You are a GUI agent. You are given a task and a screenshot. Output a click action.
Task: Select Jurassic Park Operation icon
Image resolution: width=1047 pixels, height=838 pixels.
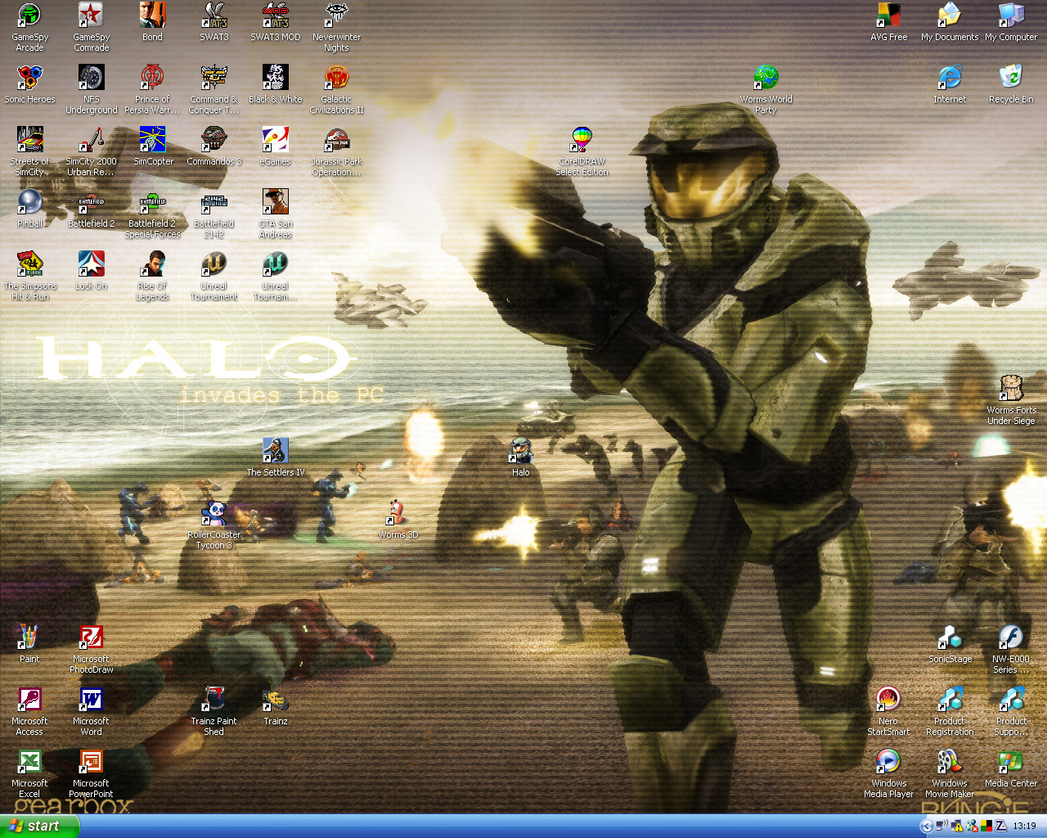pyautogui.click(x=336, y=151)
